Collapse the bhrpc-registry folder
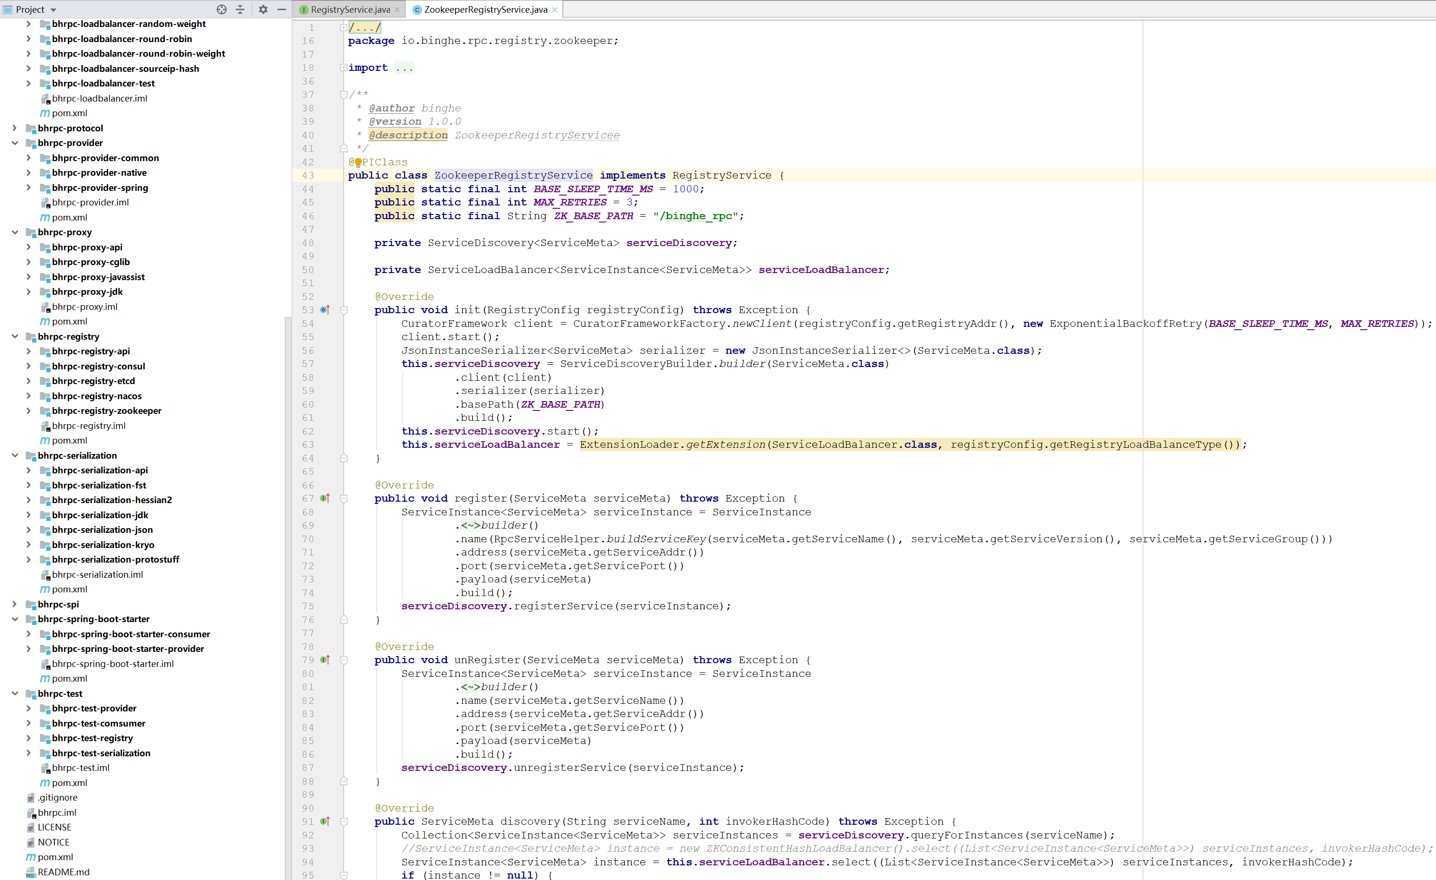Screen dimensions: 1436x880 [15, 337]
